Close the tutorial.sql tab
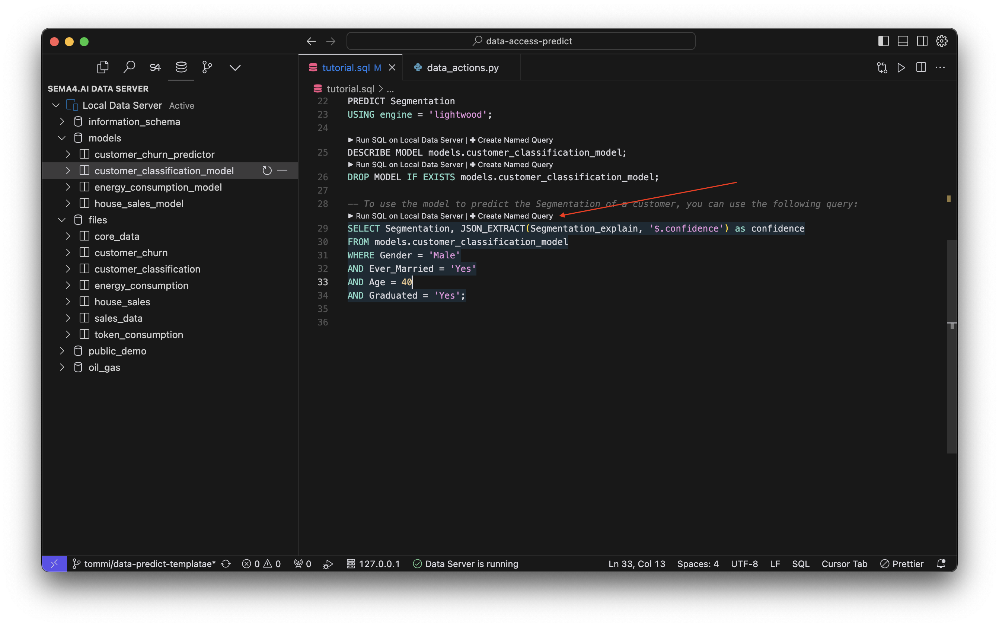This screenshot has width=999, height=627. [x=392, y=68]
